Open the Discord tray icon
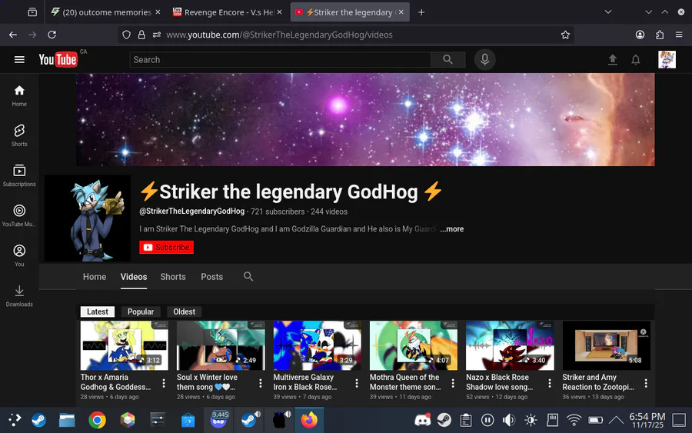Image resolution: width=692 pixels, height=433 pixels. 422,420
